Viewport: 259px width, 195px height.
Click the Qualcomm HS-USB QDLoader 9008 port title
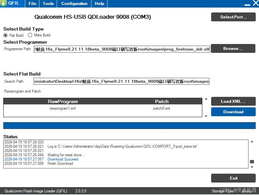pos(92,17)
